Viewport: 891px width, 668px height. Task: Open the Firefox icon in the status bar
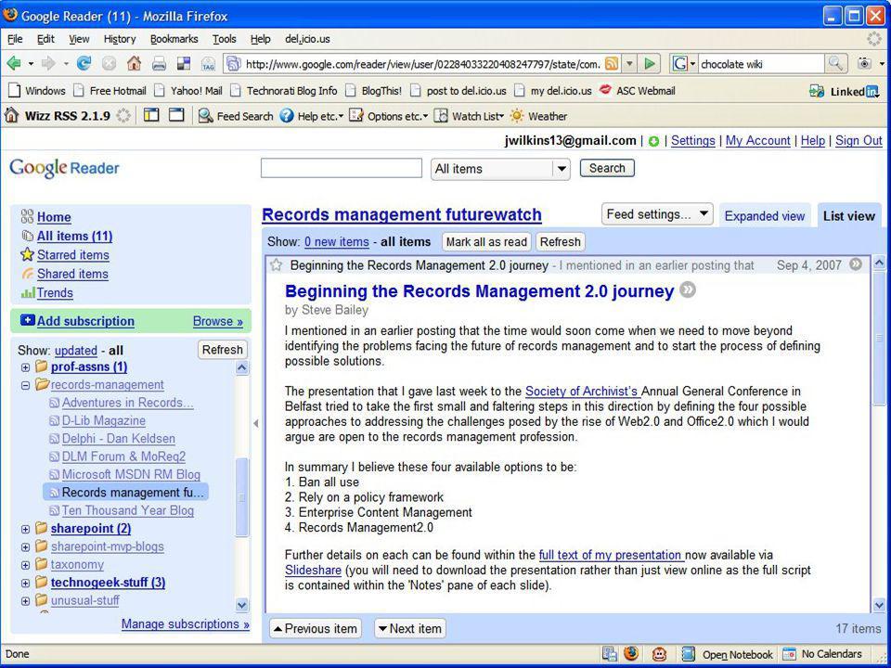(x=631, y=654)
